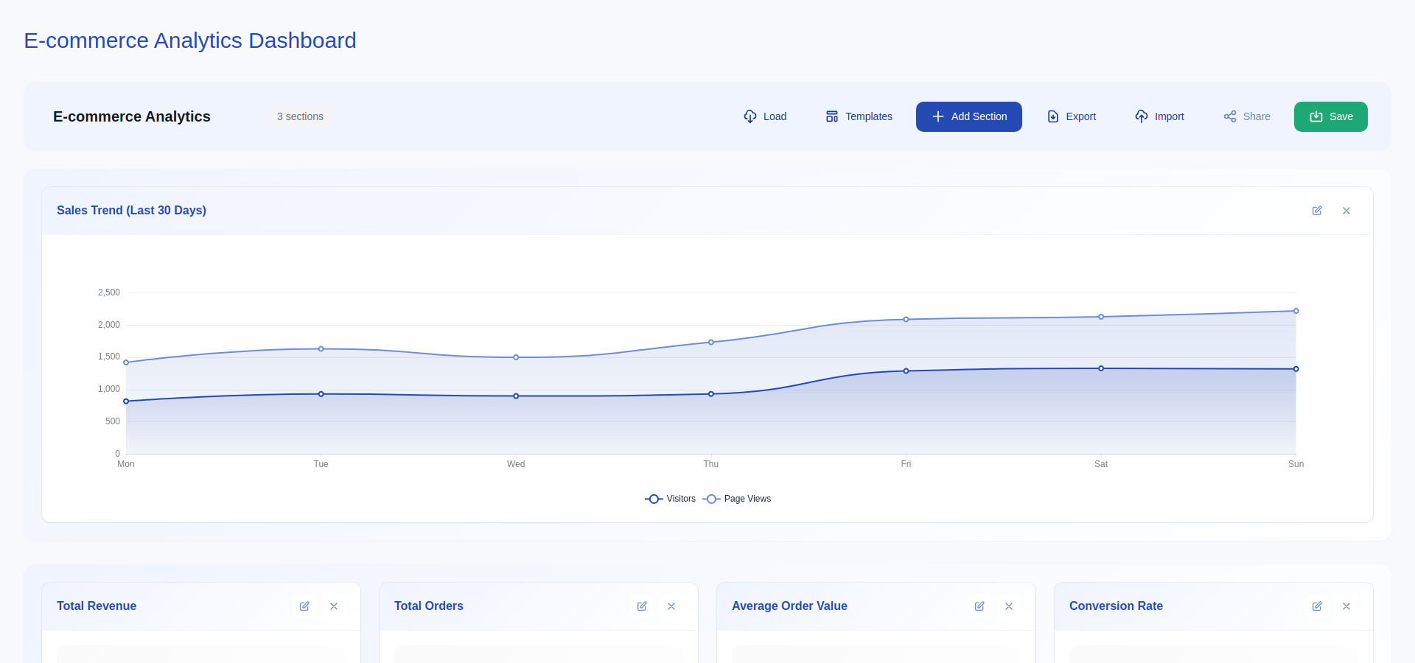Edit the Total Orders section

point(642,606)
